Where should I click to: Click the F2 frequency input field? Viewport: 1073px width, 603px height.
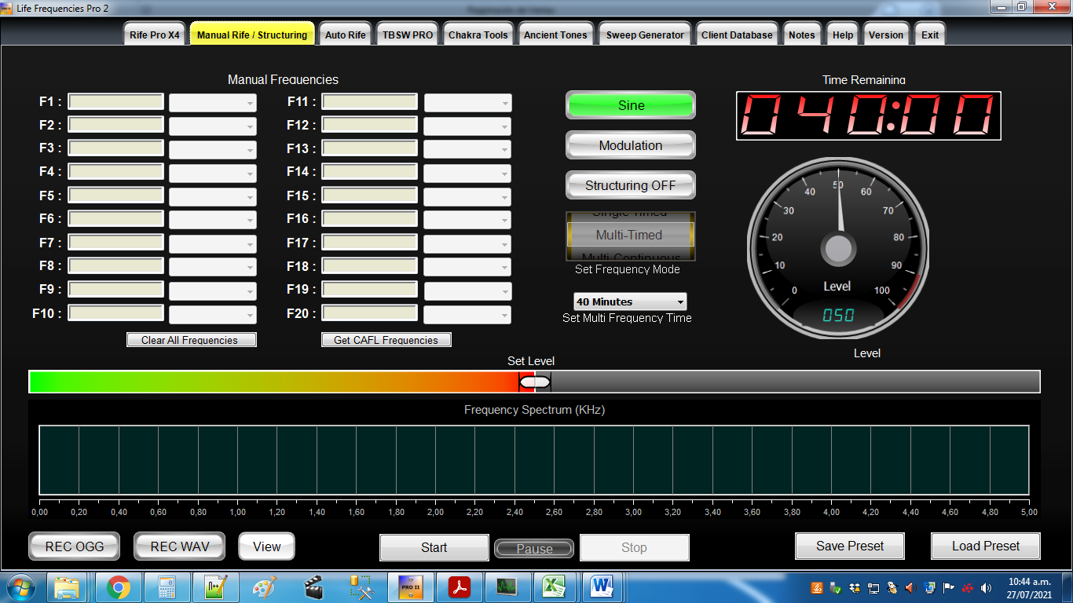116,125
